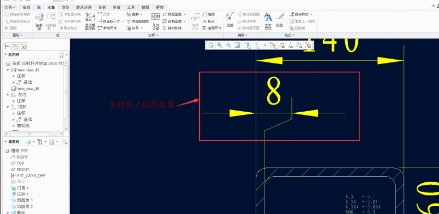Click the 清理尺寸 button
Image resolution: width=439 pixels, height=214 pixels.
[x=212, y=28]
